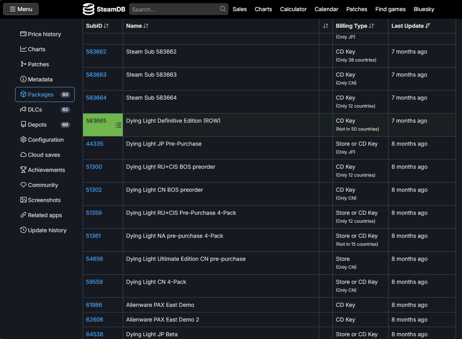Open package link 62606
The height and width of the screenshot is (339, 462).
click(x=95, y=320)
